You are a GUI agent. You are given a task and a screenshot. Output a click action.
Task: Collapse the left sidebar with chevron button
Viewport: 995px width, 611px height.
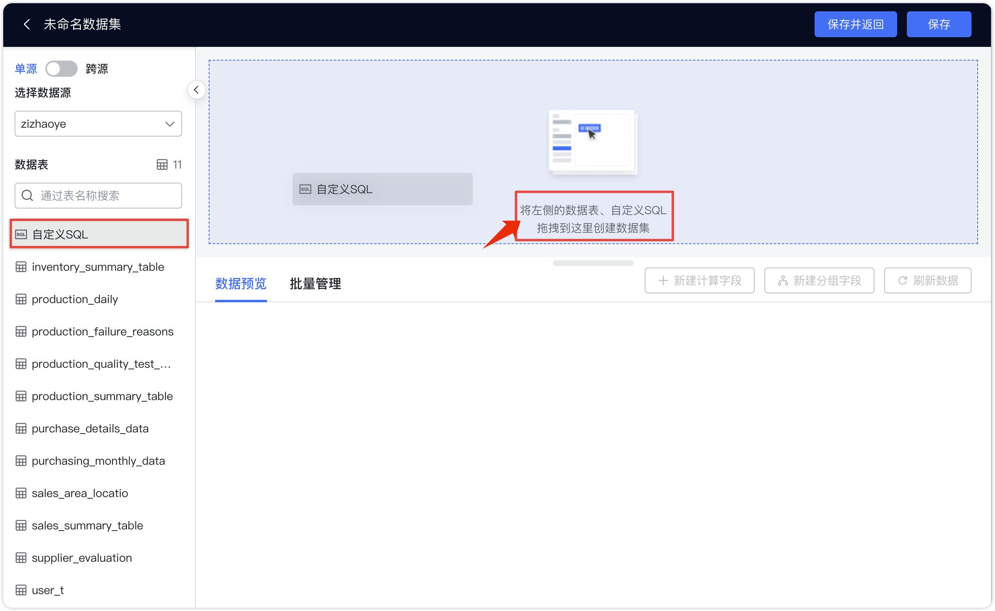196,90
